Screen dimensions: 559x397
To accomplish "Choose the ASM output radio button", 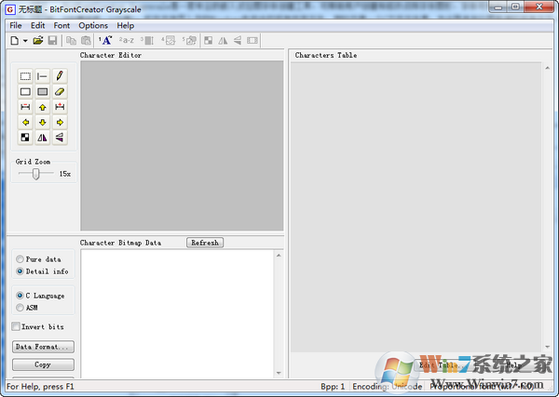I will point(20,307).
